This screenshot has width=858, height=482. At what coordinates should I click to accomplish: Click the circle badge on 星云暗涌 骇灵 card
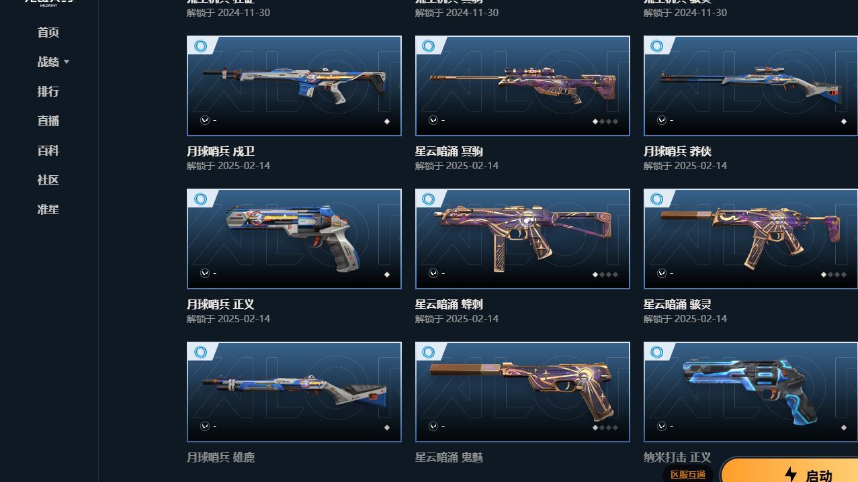click(657, 199)
